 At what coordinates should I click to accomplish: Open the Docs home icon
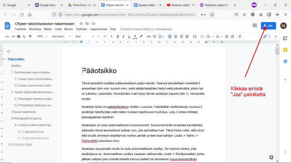[7, 26]
